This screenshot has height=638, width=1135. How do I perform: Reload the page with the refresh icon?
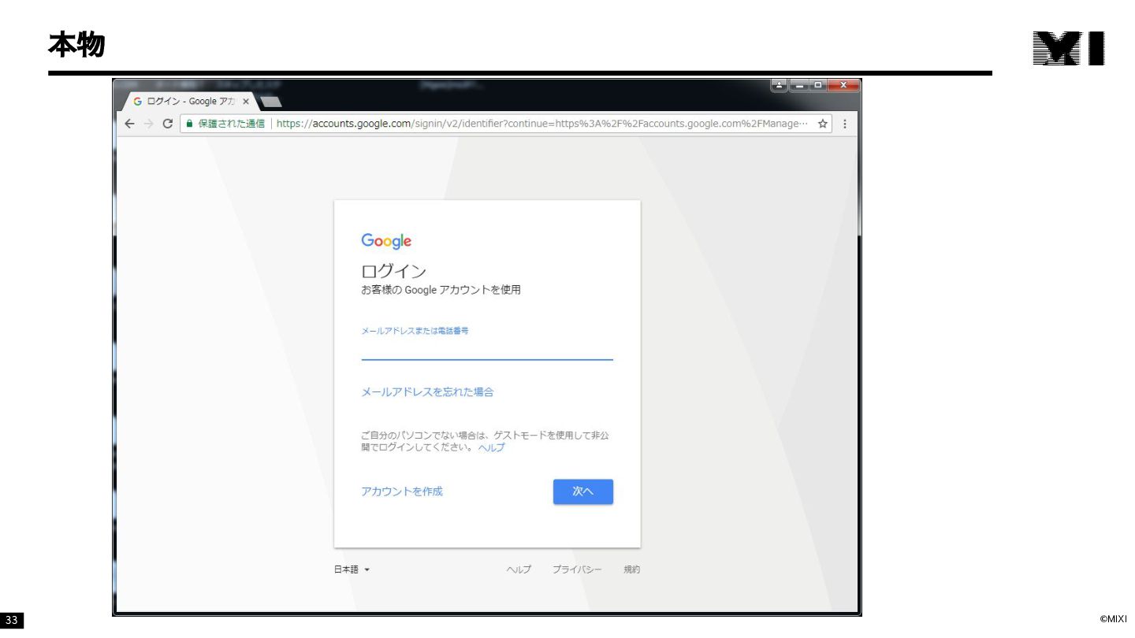click(168, 124)
